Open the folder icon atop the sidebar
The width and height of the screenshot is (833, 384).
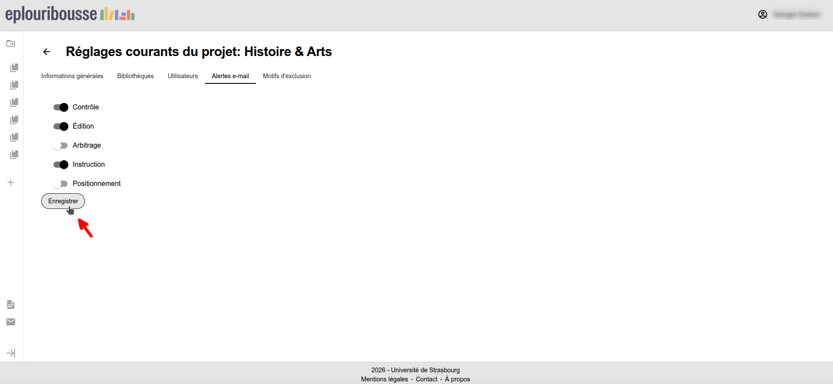click(x=11, y=43)
